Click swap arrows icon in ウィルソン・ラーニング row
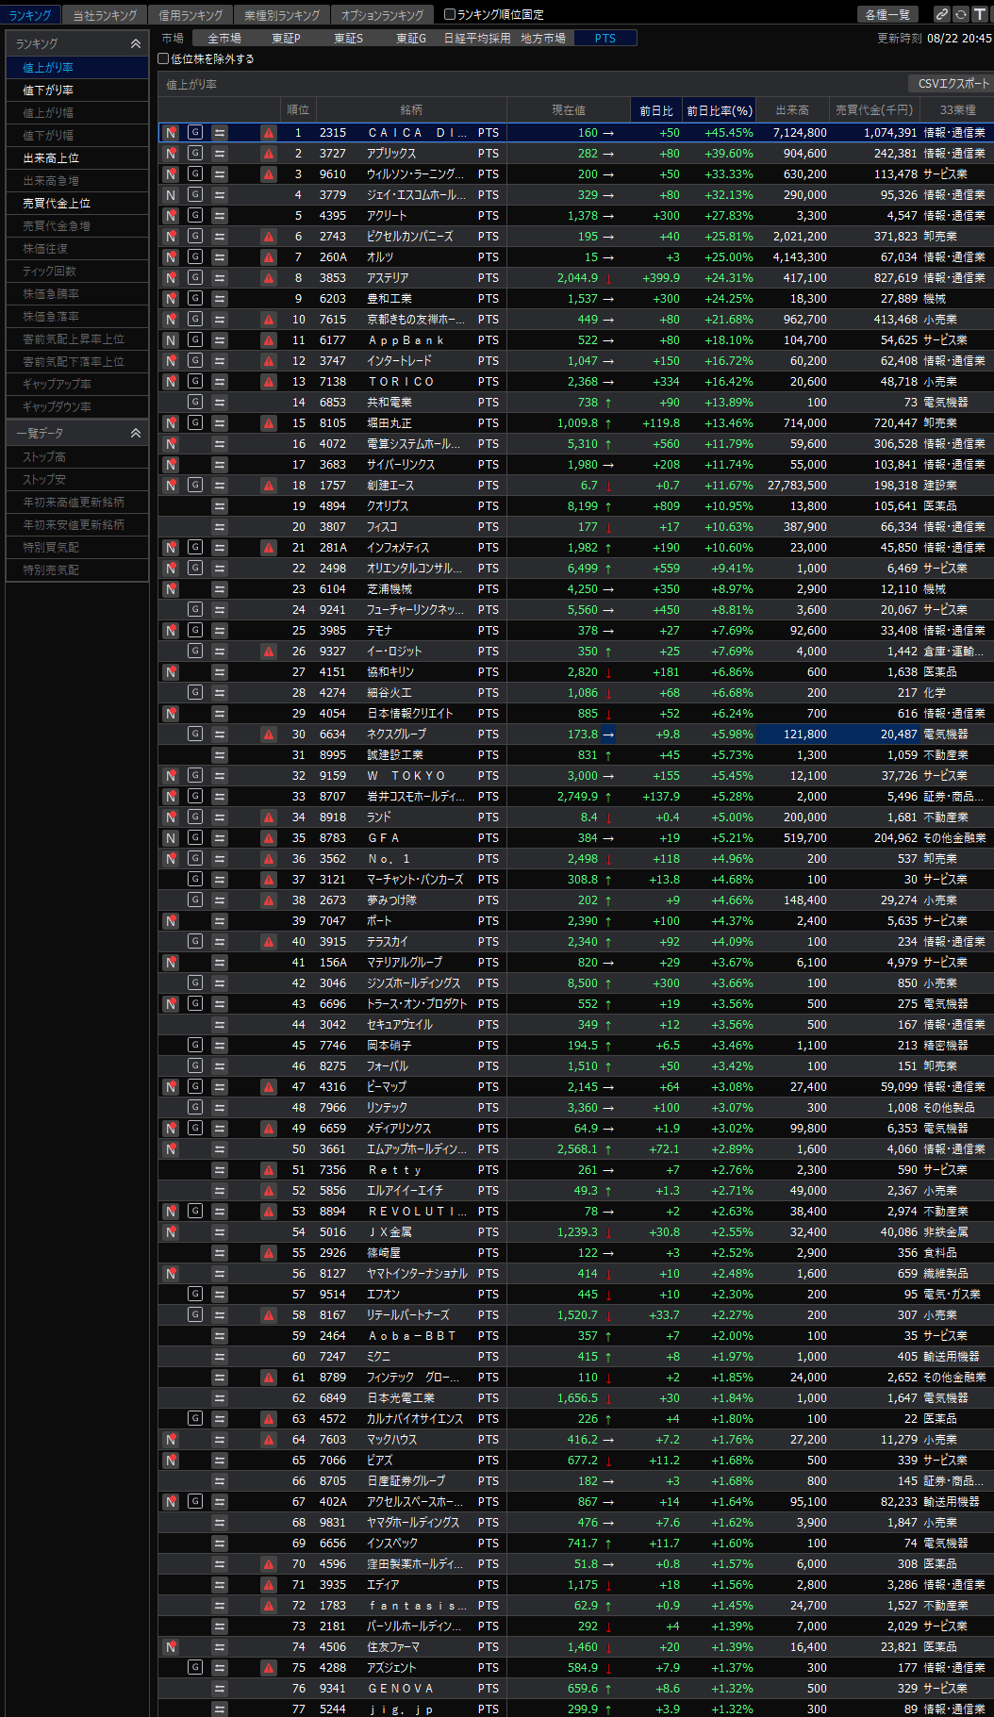The image size is (994, 1717). point(219,174)
